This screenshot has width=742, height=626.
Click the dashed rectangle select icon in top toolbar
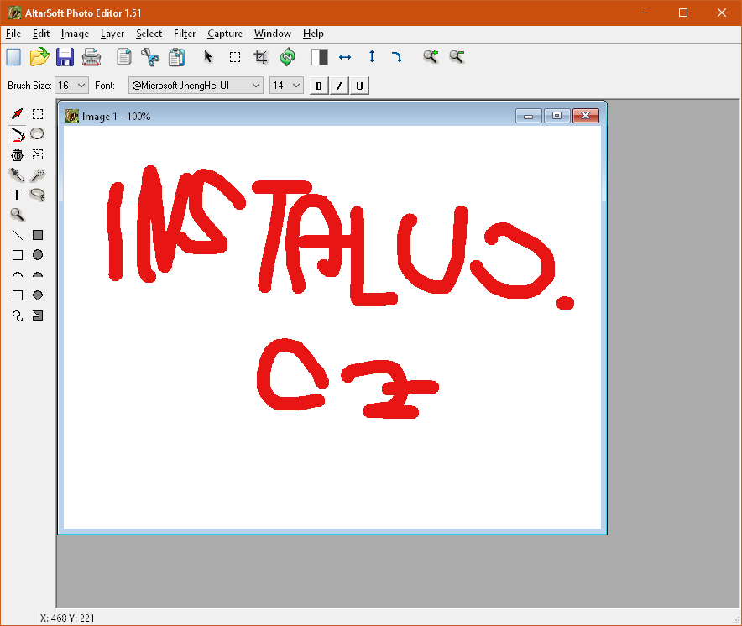[235, 57]
